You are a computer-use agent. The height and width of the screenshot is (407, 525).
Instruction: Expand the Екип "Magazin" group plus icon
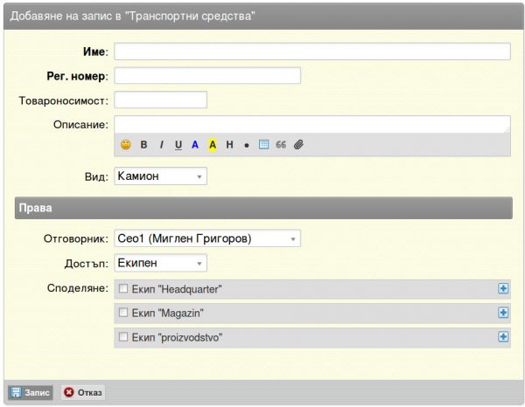tap(503, 313)
